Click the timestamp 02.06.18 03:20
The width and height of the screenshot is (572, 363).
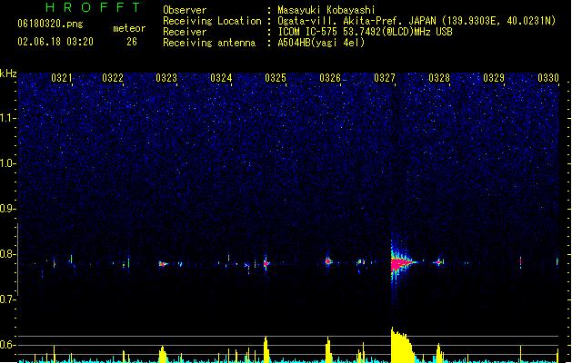point(55,42)
